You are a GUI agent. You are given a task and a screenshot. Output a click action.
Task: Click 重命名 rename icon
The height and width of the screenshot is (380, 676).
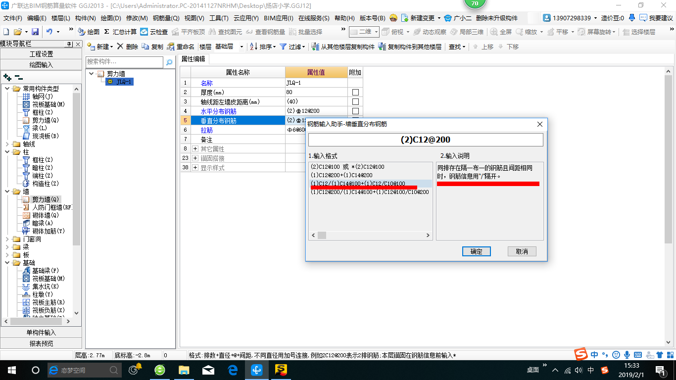pos(181,47)
